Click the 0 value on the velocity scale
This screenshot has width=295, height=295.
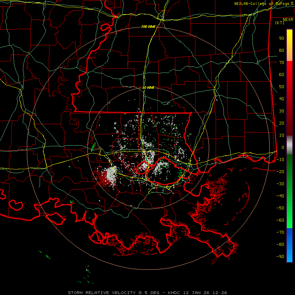point(283,147)
